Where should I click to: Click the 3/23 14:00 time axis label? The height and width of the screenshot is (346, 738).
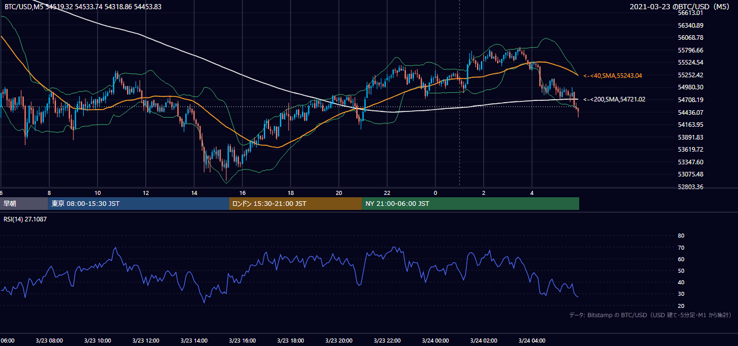[x=193, y=340]
